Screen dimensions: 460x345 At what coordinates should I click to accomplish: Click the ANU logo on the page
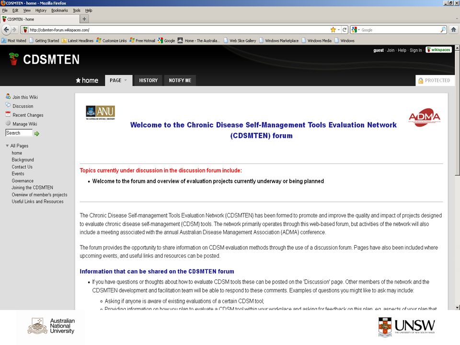click(x=100, y=112)
